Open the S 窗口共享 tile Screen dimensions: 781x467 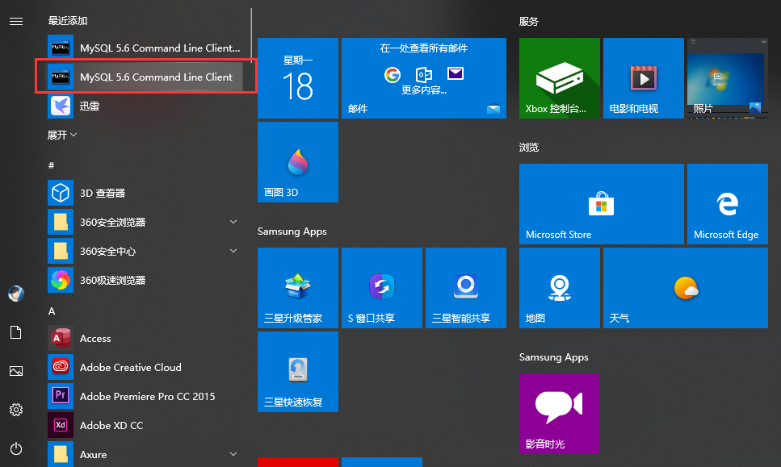coord(382,288)
